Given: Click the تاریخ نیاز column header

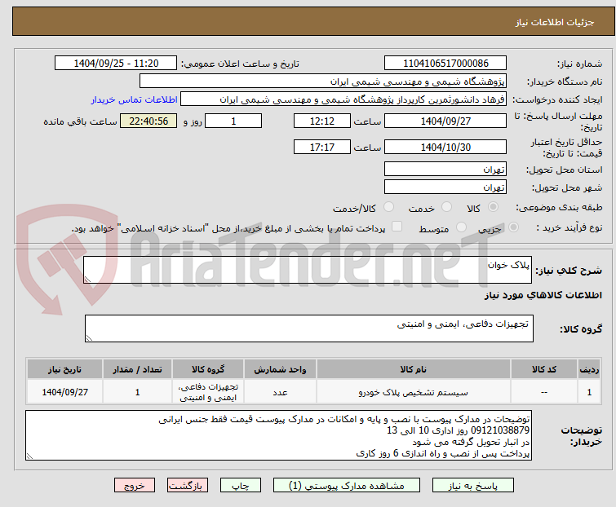Looking at the screenshot, I should coord(64,369).
